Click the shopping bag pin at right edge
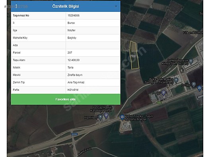This screenshot has width=210, height=157. [199, 88]
